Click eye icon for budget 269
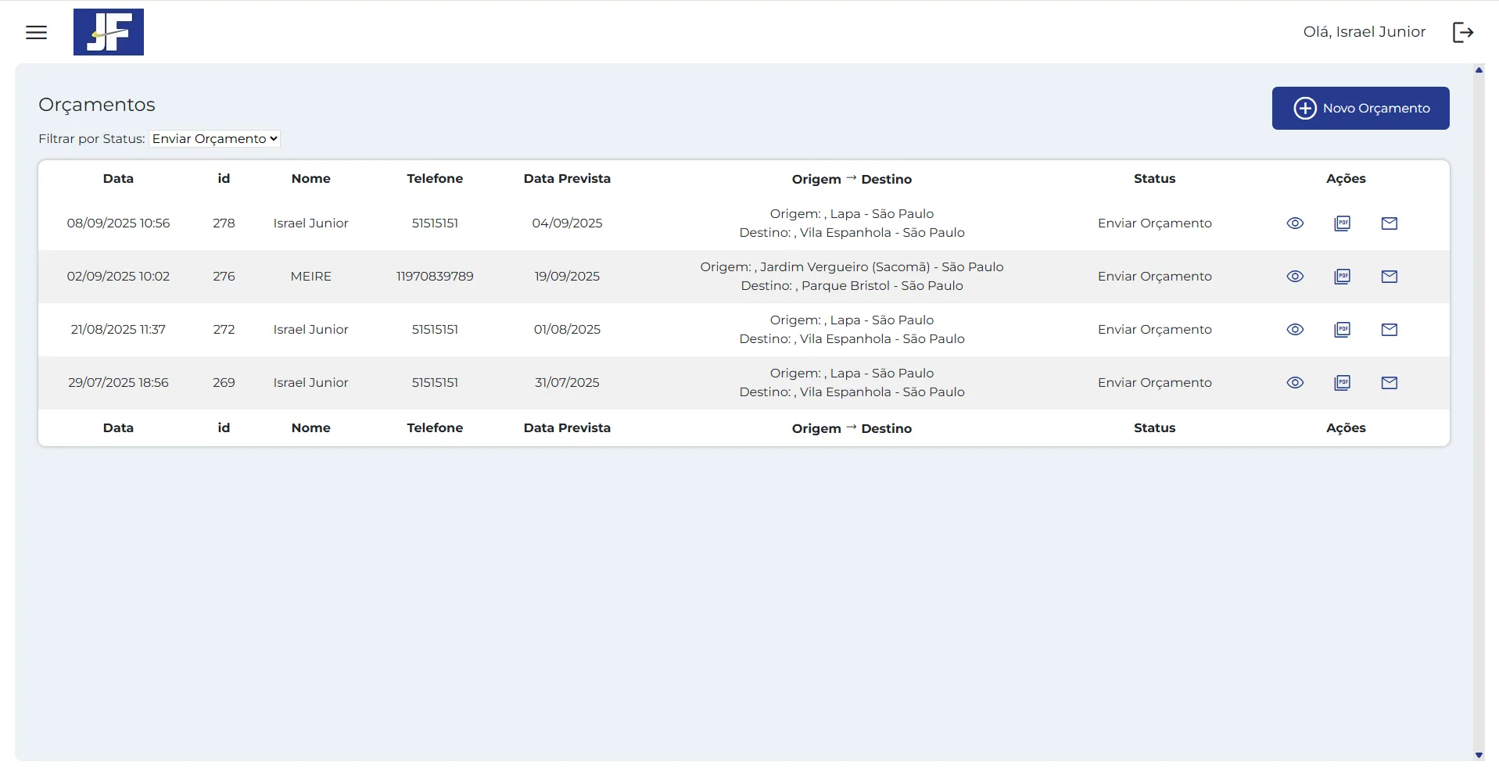The height and width of the screenshot is (776, 1499). (x=1295, y=383)
